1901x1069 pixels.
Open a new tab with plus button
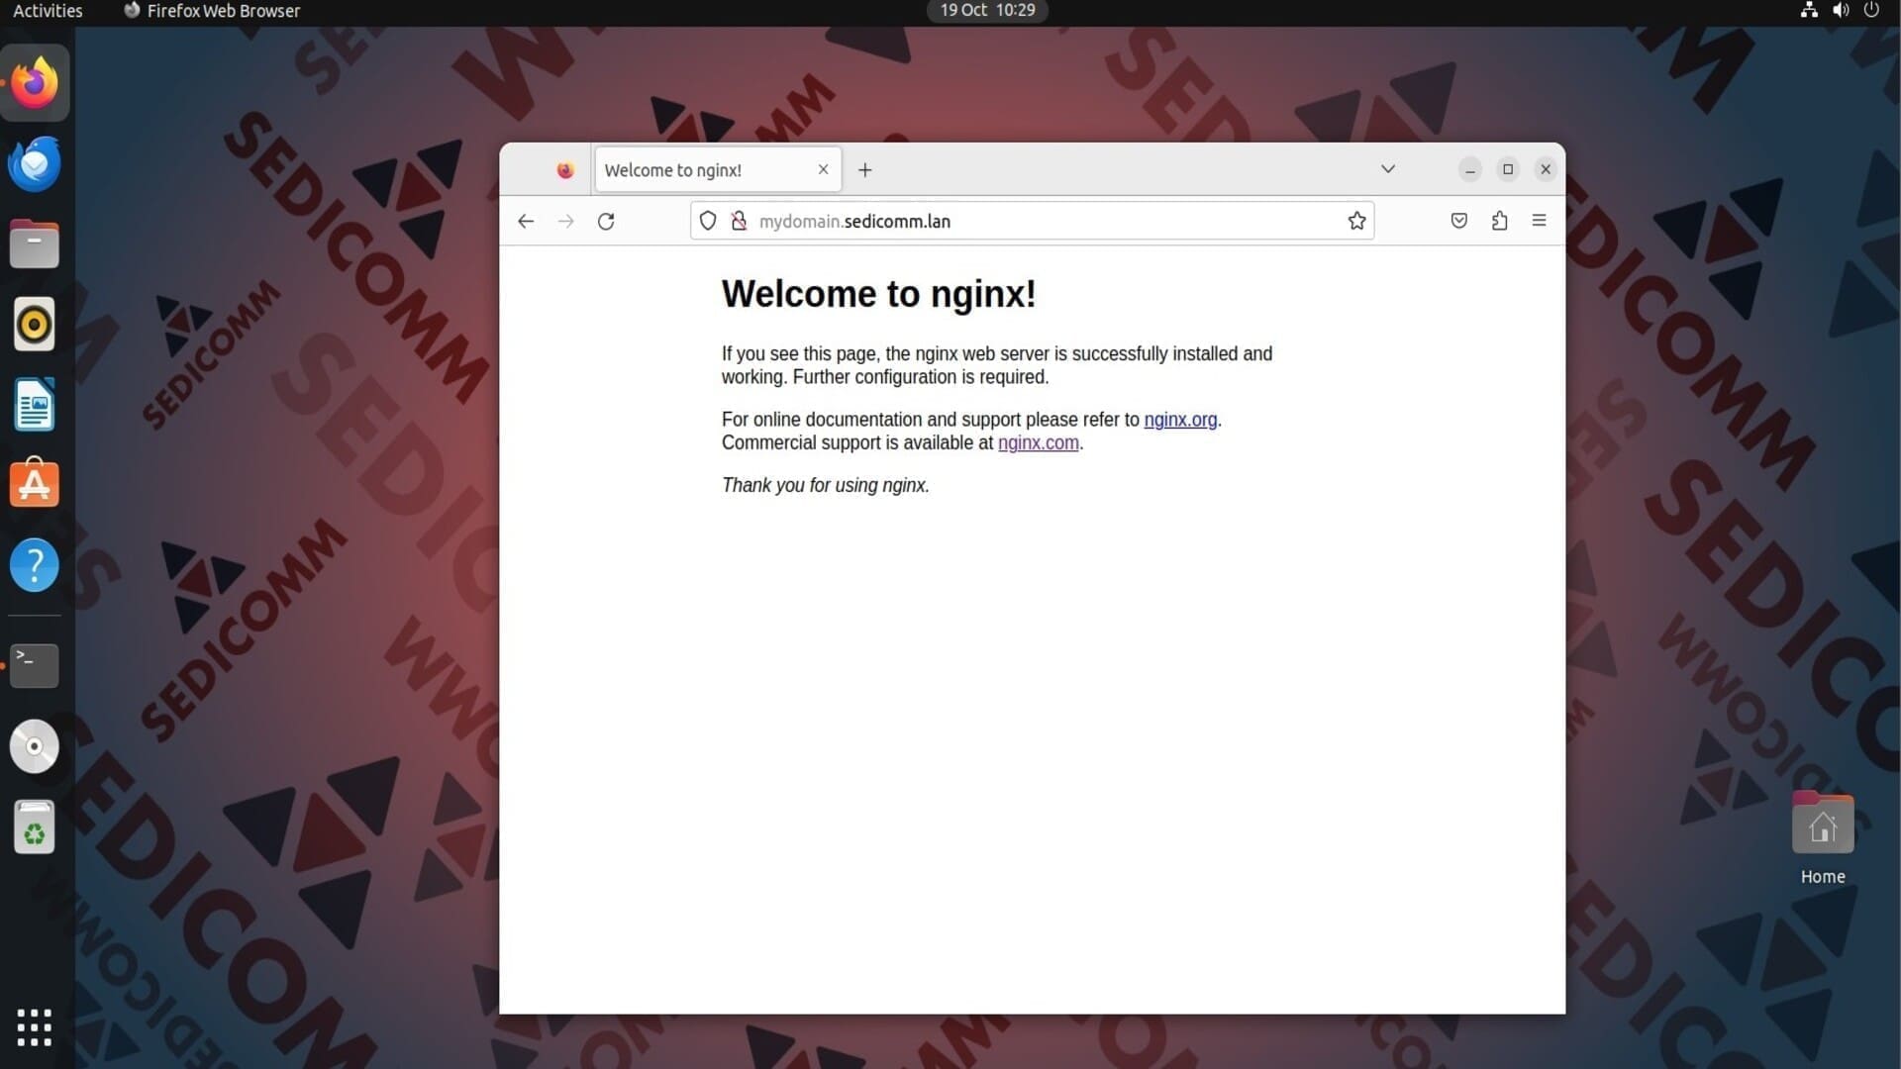click(864, 170)
